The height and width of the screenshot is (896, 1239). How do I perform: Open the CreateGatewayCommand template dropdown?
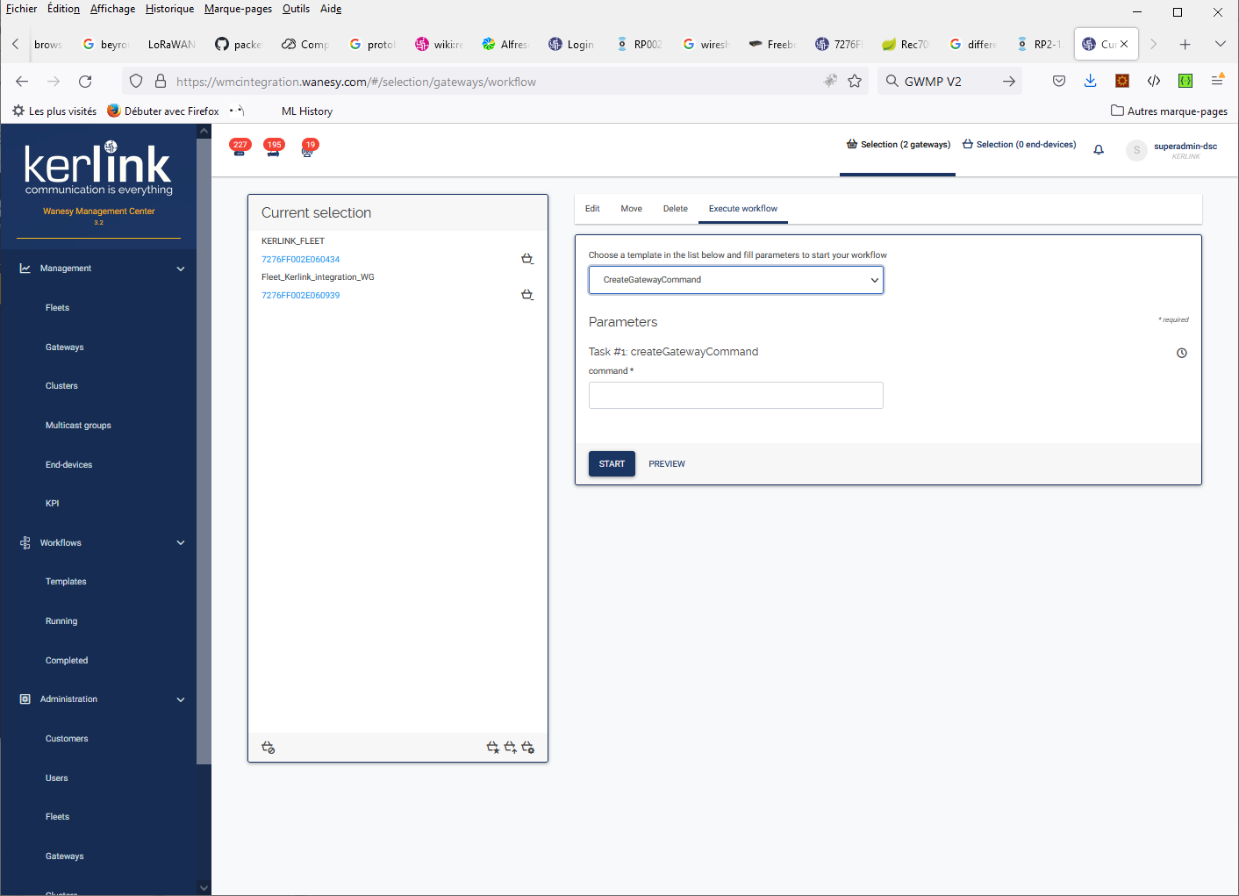[x=735, y=280]
